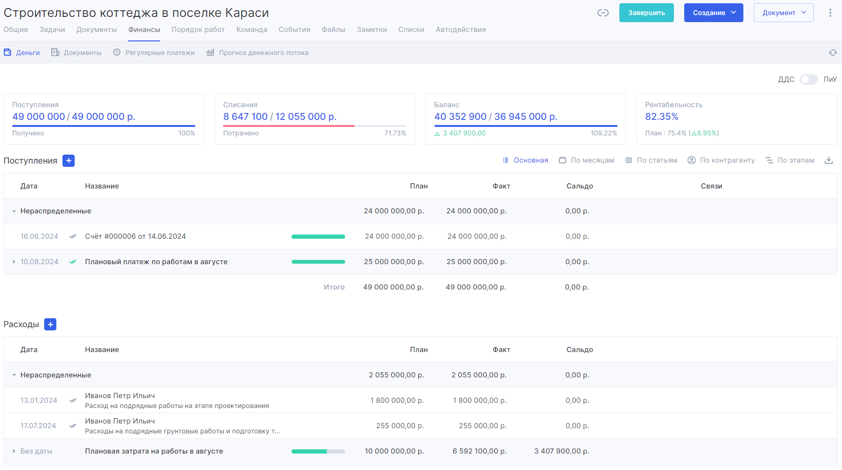Open the Команда tab
Image resolution: width=842 pixels, height=470 pixels.
(x=252, y=30)
